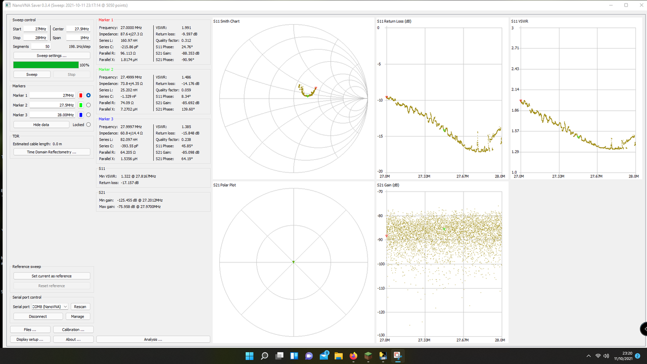Image resolution: width=647 pixels, height=364 pixels.
Task: Open the Teams Chat taskbar icon
Action: click(309, 356)
